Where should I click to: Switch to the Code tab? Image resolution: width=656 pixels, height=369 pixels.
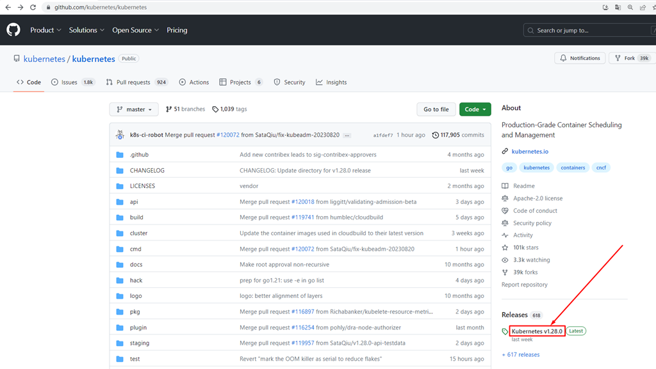[29, 82]
